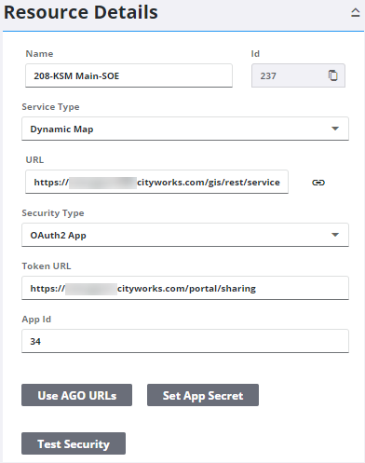Click the Security Type dropdown arrow
Viewport: 365px width, 463px height.
coord(335,235)
